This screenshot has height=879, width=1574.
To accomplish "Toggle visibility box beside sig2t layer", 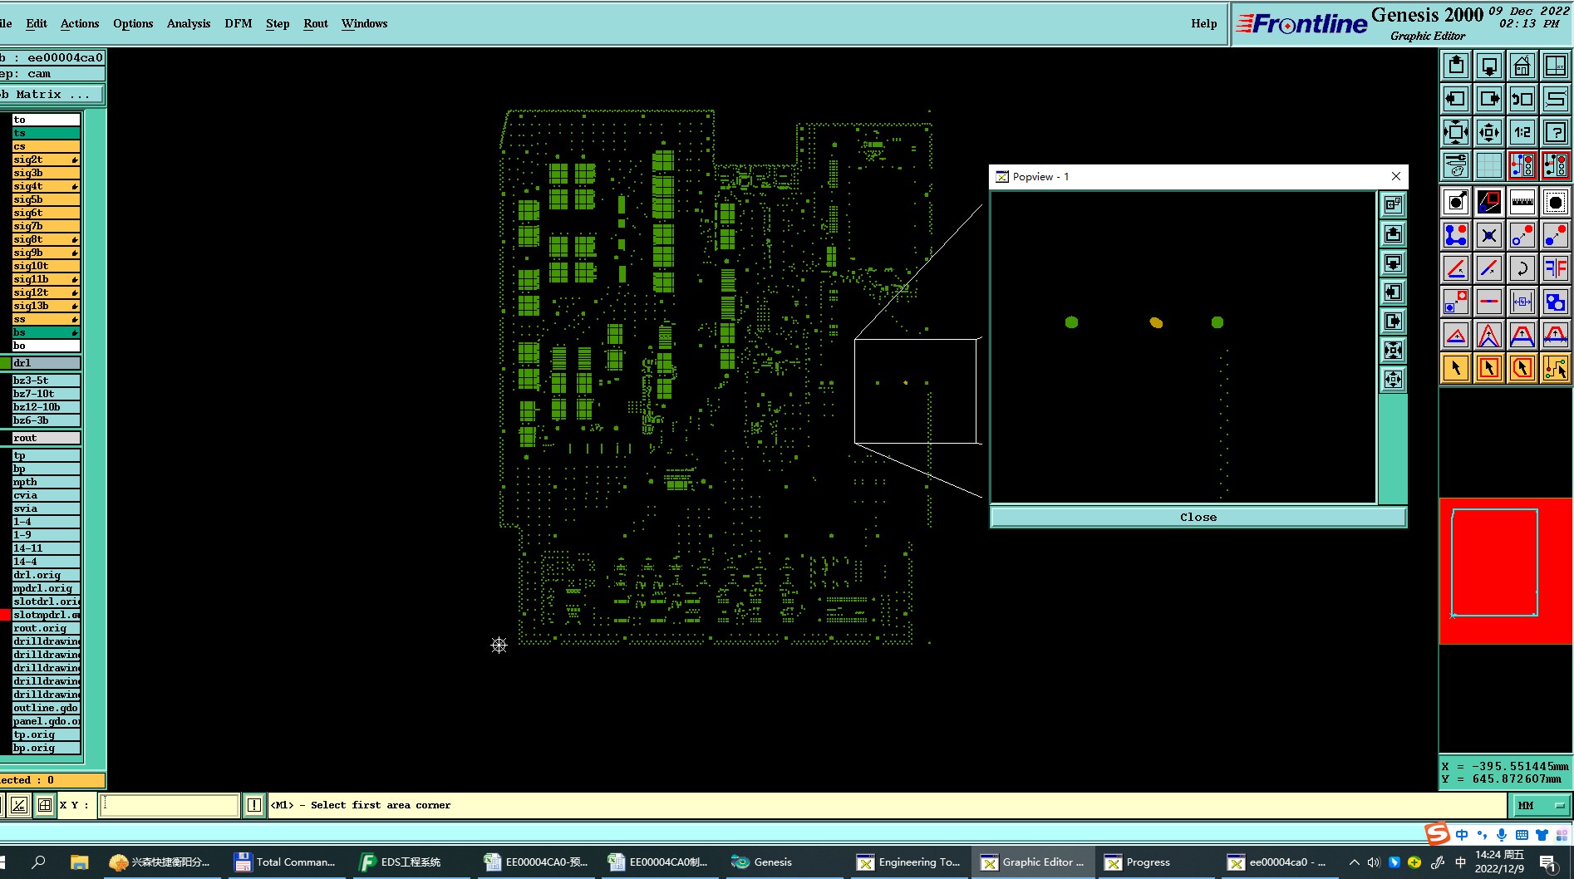I will pos(5,160).
